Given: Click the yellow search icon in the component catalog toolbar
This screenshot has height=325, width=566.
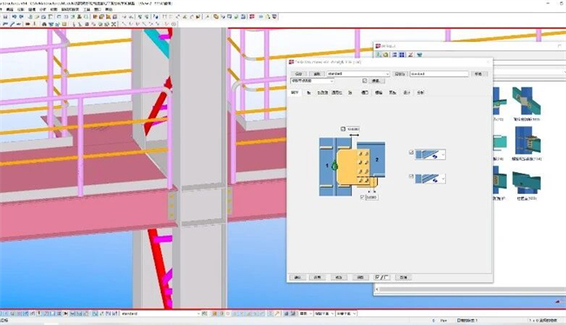Looking at the screenshot, I should pyautogui.click(x=386, y=55).
